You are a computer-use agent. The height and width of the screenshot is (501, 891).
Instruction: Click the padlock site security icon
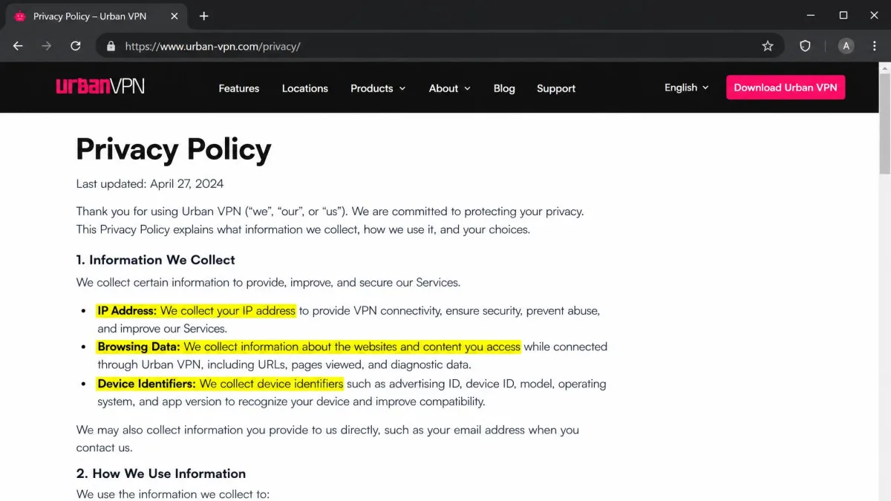(x=111, y=46)
